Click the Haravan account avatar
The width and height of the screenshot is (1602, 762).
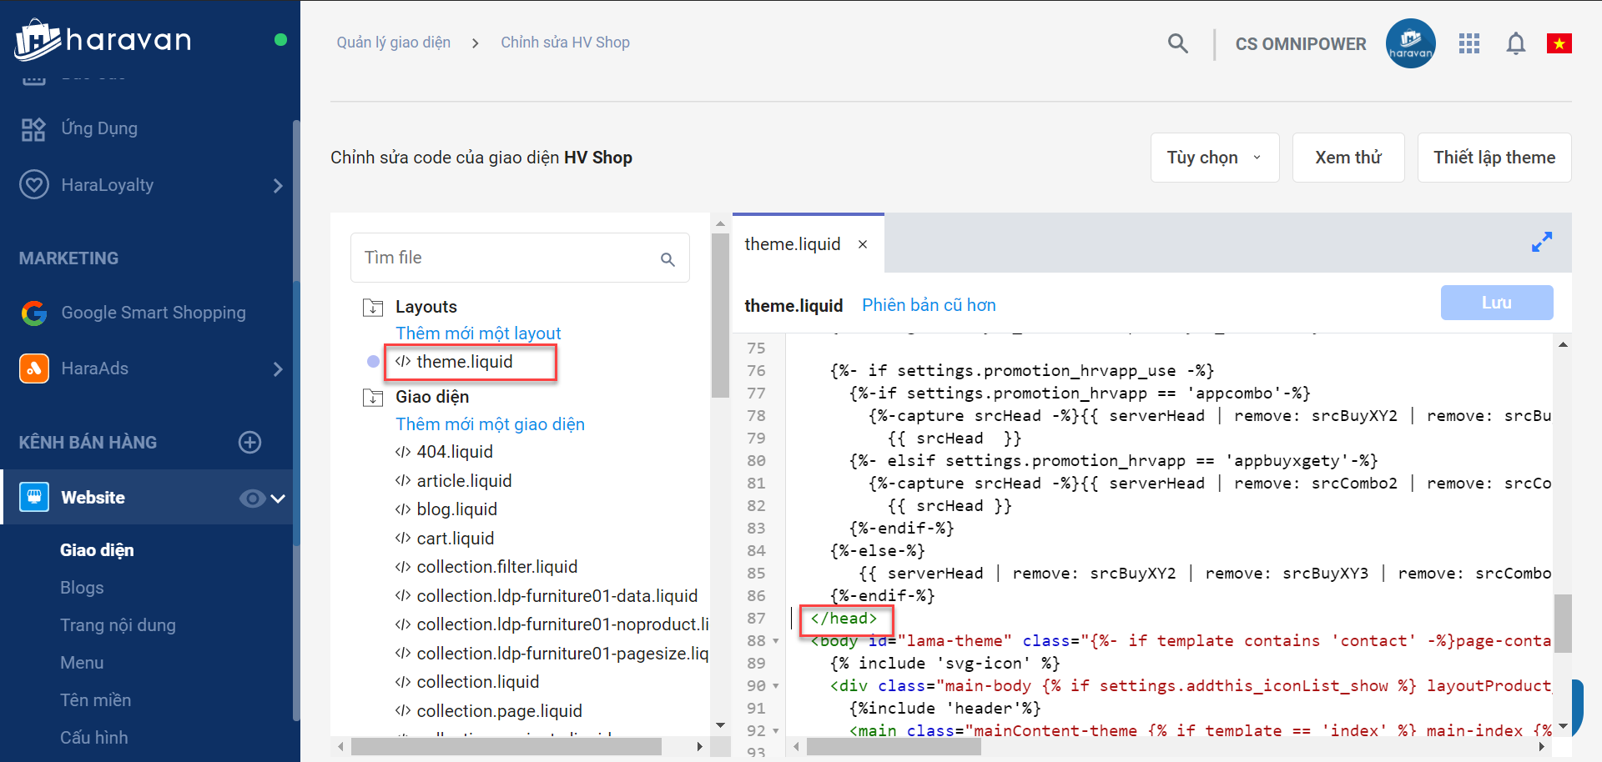[x=1410, y=43]
